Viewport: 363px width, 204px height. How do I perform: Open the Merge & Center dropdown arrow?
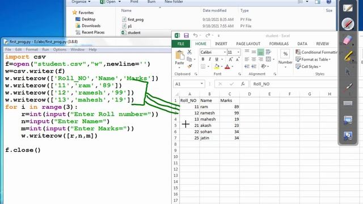tap(273, 59)
